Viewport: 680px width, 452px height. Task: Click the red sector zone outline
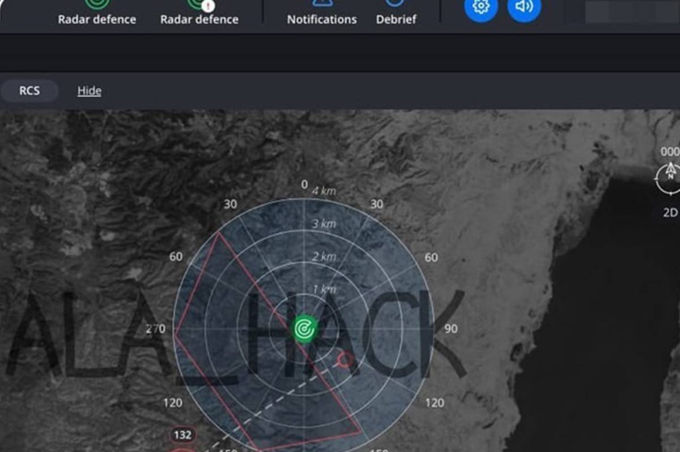(x=197, y=282)
